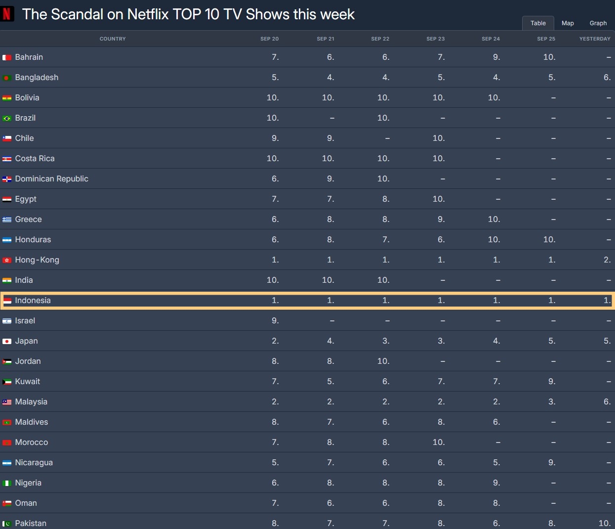
Task: Switch to the Map tab
Action: coord(568,23)
